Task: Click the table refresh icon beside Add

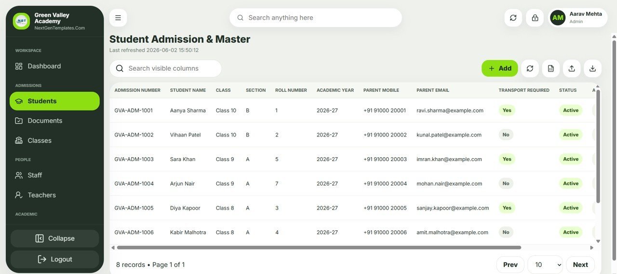Action: point(530,69)
